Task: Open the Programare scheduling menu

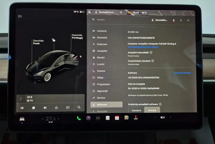Action: 101,84
